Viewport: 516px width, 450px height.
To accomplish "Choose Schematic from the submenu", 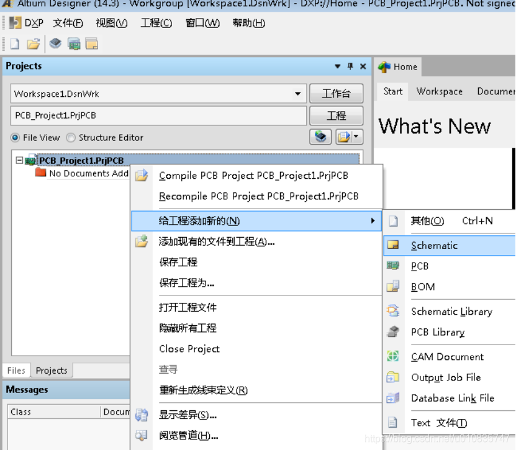I will [x=434, y=246].
